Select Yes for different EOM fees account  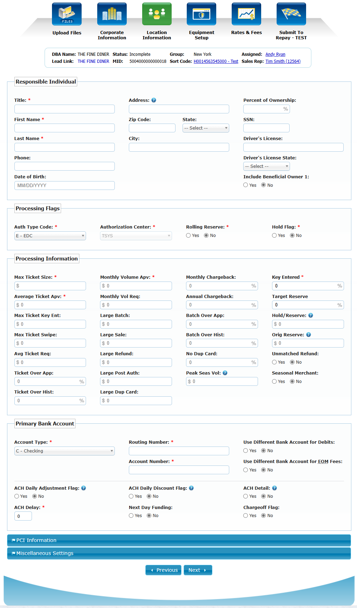[x=246, y=470]
